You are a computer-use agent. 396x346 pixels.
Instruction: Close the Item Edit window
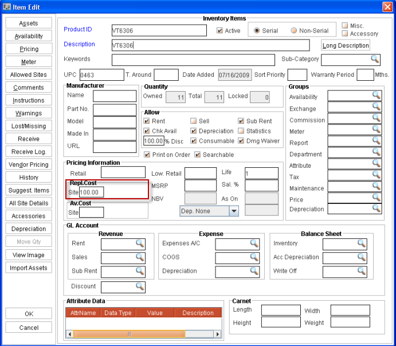387,7
